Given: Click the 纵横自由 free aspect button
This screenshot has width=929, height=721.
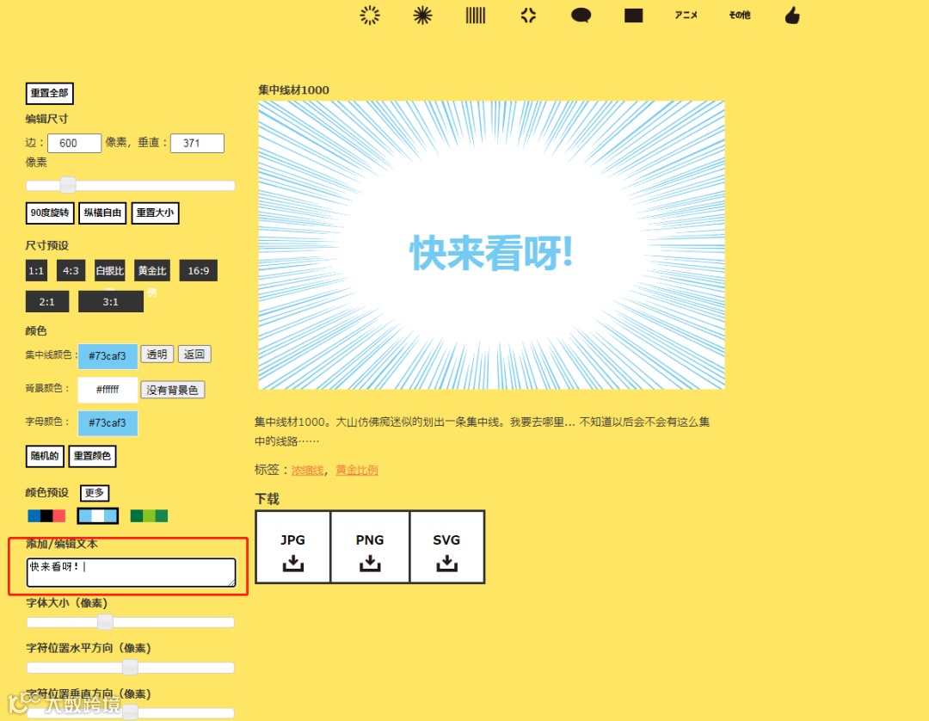Looking at the screenshot, I should pos(102,213).
